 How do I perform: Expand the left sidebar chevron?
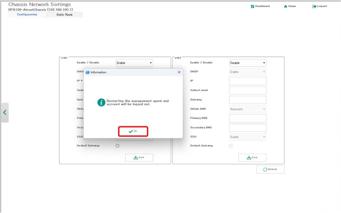(x=5, y=112)
